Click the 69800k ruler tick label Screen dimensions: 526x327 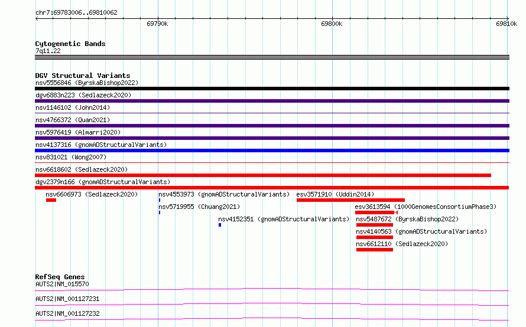coord(332,24)
